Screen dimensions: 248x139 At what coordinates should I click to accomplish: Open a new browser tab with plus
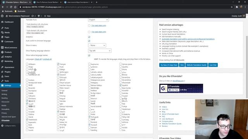click(96, 2)
